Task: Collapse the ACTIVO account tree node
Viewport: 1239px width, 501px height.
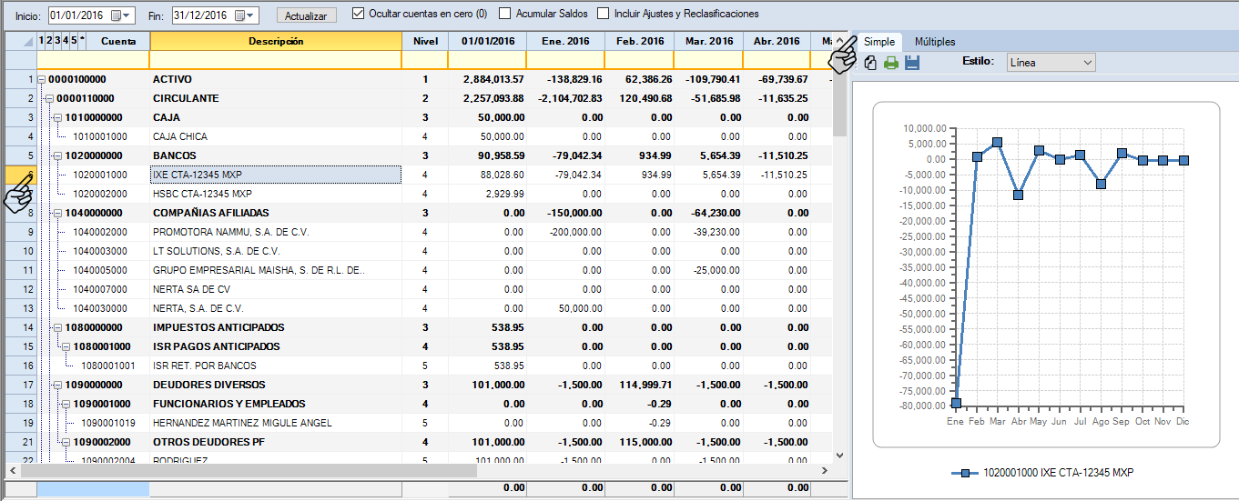Action: [42, 80]
